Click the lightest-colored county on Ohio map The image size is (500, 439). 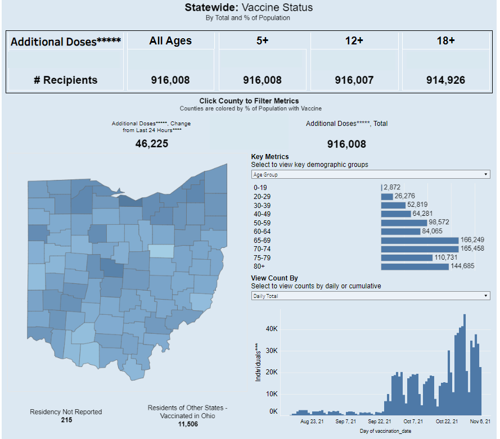[x=161, y=251]
